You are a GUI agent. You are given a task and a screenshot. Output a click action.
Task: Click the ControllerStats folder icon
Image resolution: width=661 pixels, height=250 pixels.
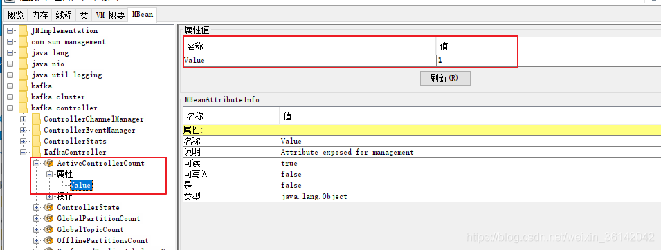tap(36, 141)
